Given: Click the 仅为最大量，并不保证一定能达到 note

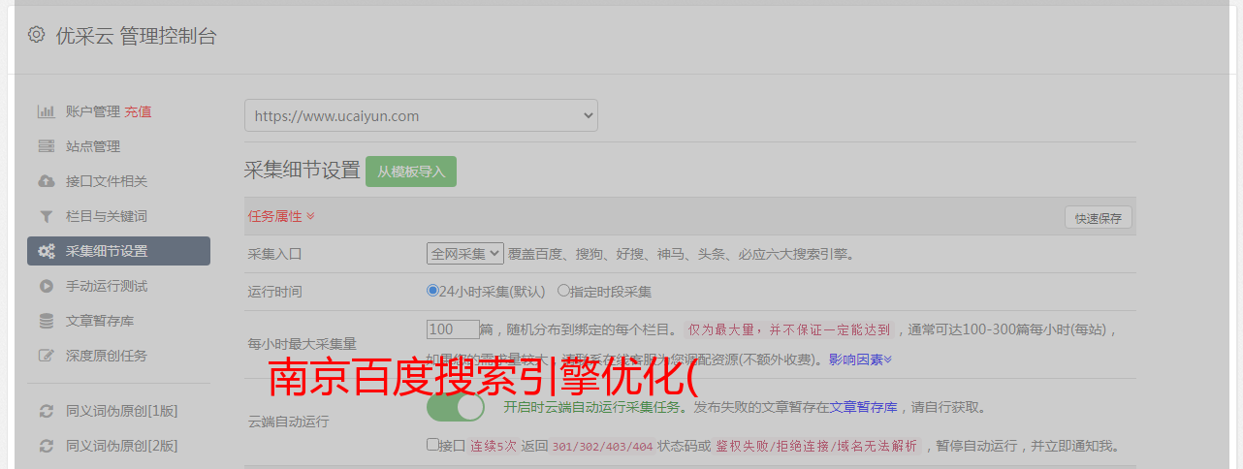Looking at the screenshot, I should [787, 329].
